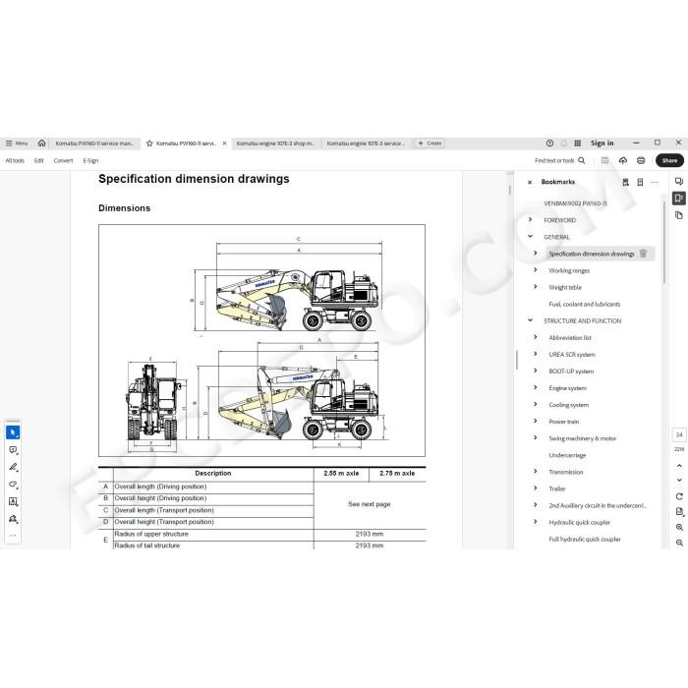This screenshot has height=688, width=688.
Task: Open the Acrobat Home icon
Action: pyautogui.click(x=41, y=143)
